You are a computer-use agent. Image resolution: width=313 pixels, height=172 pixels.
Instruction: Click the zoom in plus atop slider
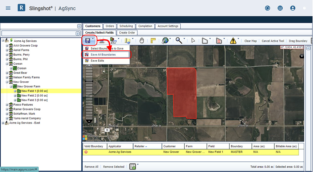pyautogui.click(x=89, y=65)
